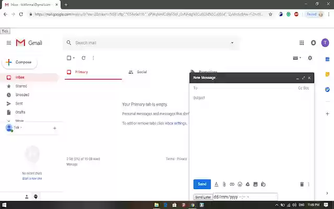The image size is (334, 209).
Task: Open inbox toolbar more options
Action: pos(93,58)
